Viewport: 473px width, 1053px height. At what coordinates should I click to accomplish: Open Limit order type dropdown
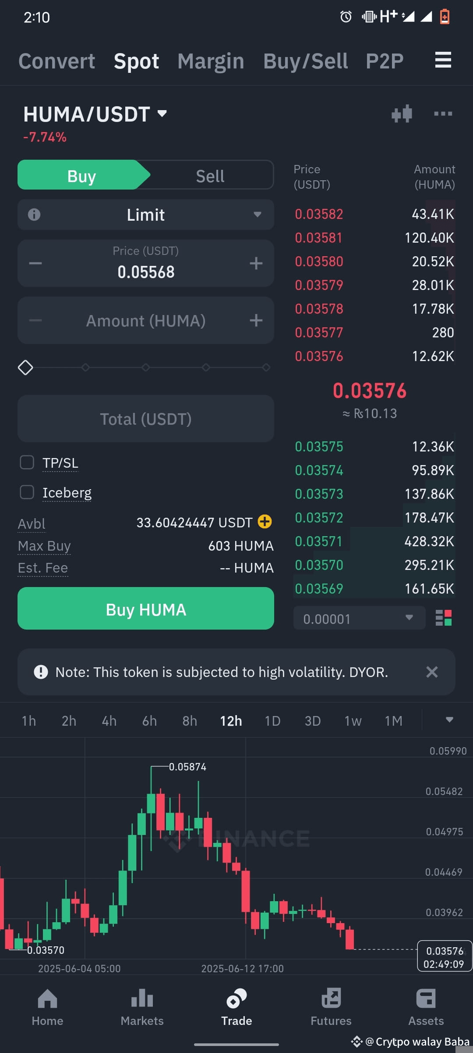pos(146,215)
